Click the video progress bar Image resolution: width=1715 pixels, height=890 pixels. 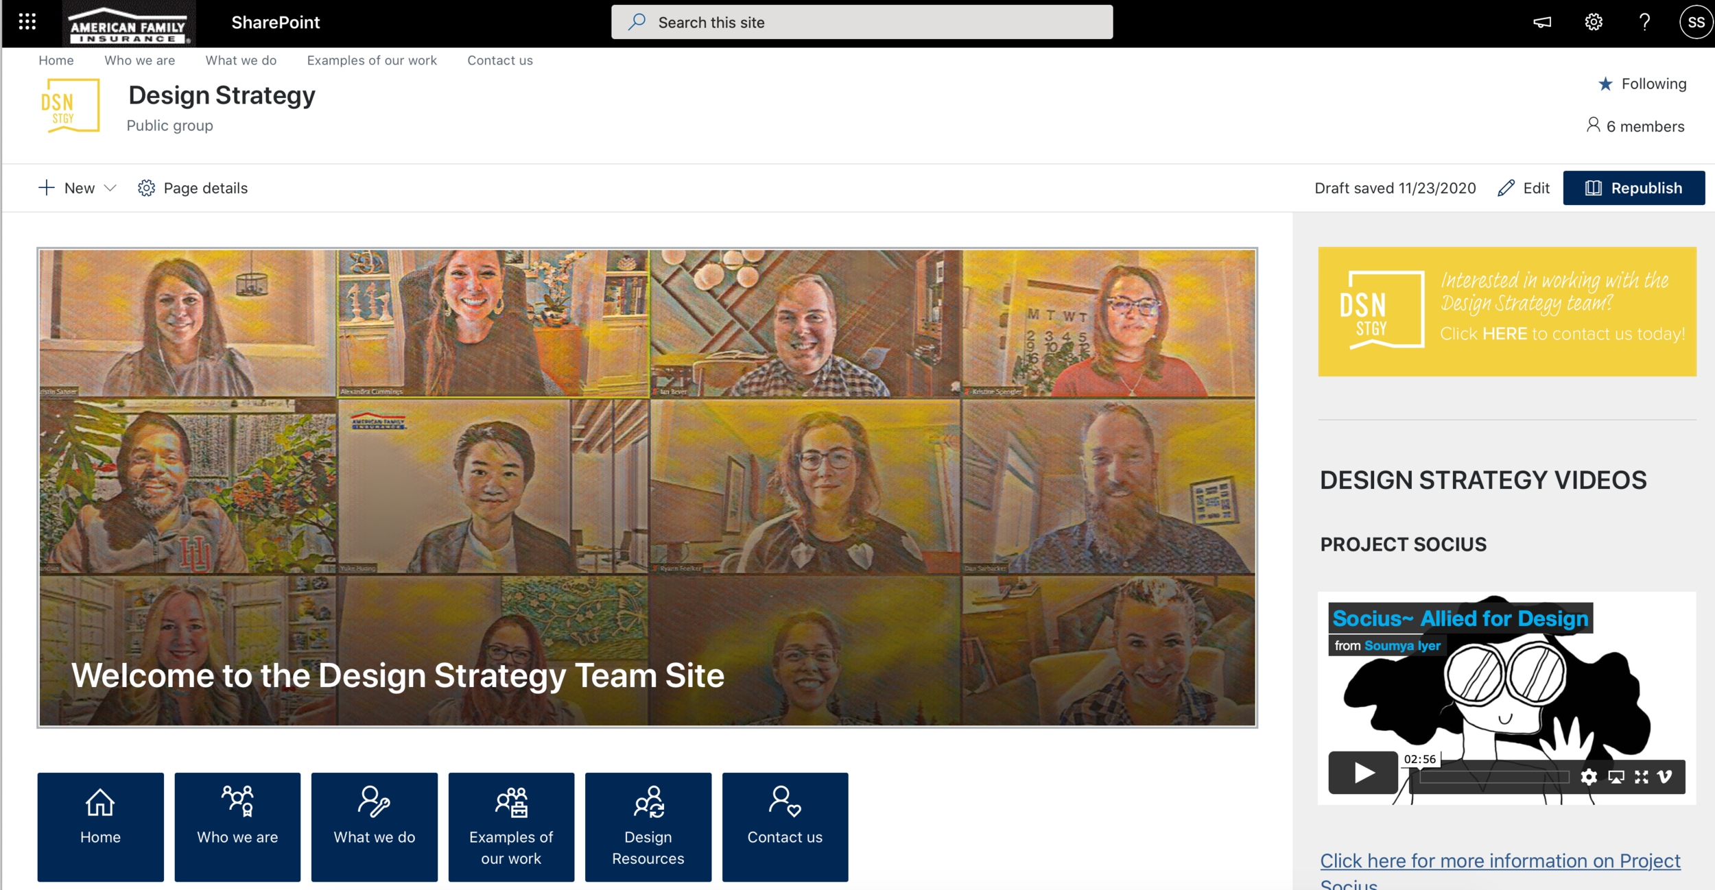click(1495, 778)
